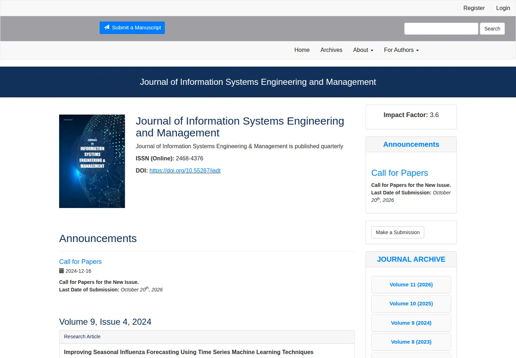Image resolution: width=516 pixels, height=358 pixels.
Task: Open the Login link
Action: pos(503,8)
